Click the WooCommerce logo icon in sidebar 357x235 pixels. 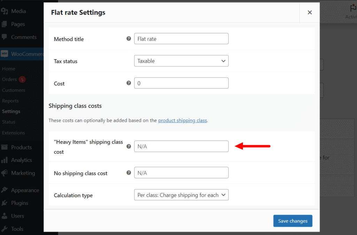click(x=5, y=54)
